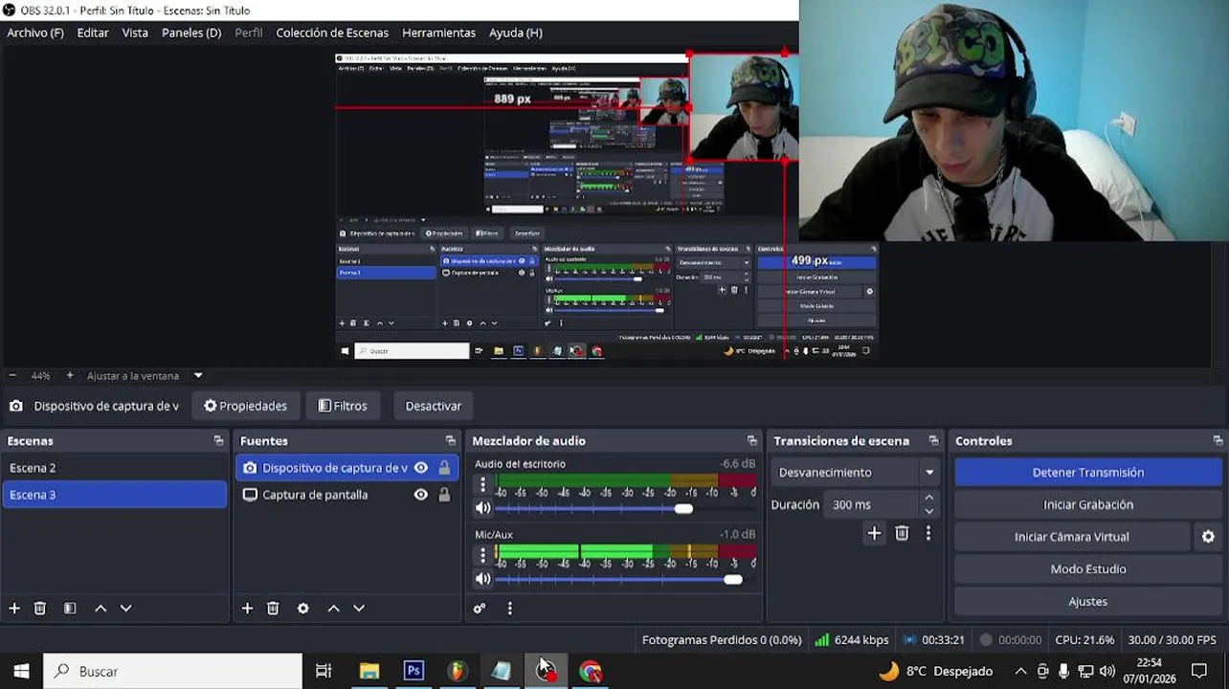This screenshot has height=689, width=1229.
Task: Move source up in Fuentes list
Action: pos(333,608)
